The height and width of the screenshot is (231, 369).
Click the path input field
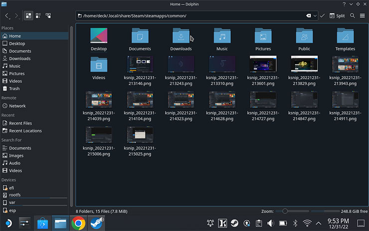tap(189, 16)
